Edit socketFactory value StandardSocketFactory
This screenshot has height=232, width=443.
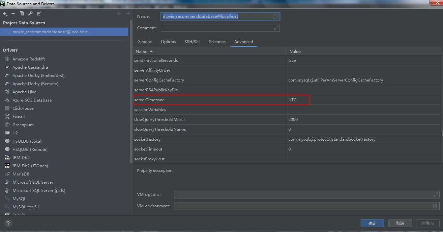point(364,139)
